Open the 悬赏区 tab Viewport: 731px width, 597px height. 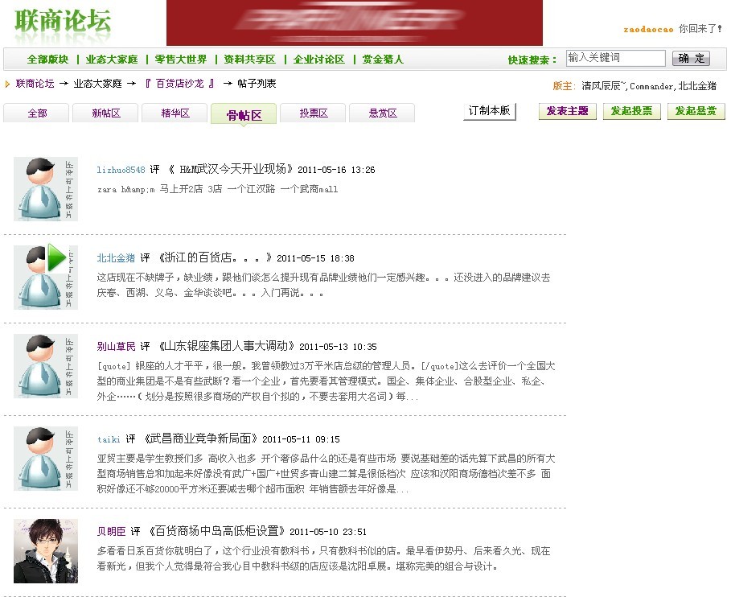coord(383,113)
